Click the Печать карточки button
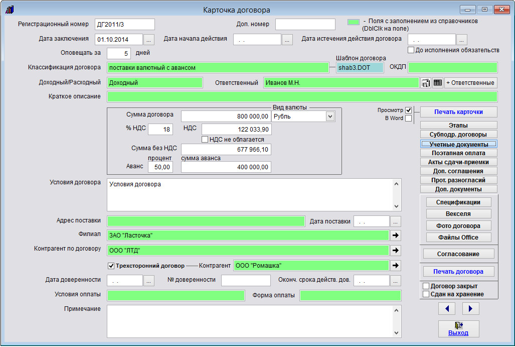 click(x=458, y=111)
